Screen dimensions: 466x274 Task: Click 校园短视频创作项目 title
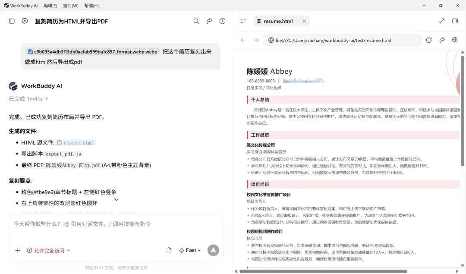click(x=264, y=232)
